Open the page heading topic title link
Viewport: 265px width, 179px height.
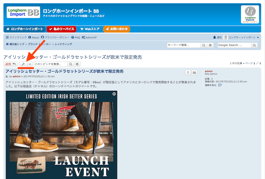click(73, 57)
